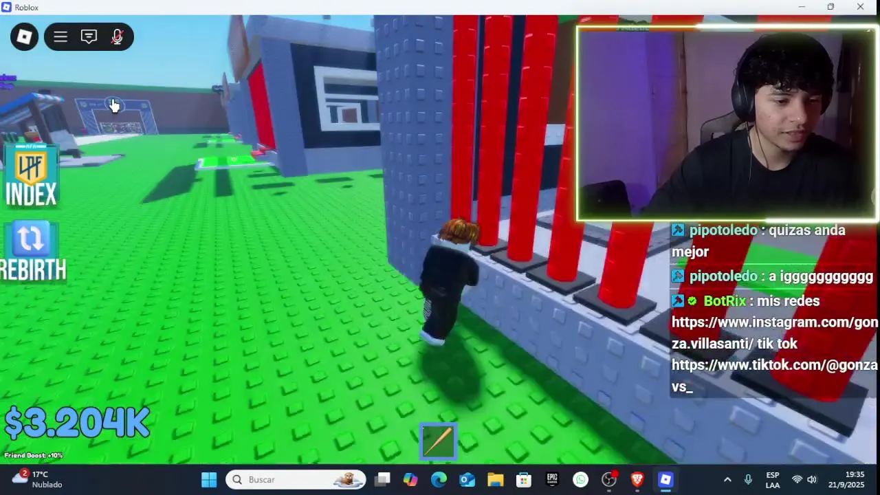Open the Wi-Fi network settings icon

(797, 480)
